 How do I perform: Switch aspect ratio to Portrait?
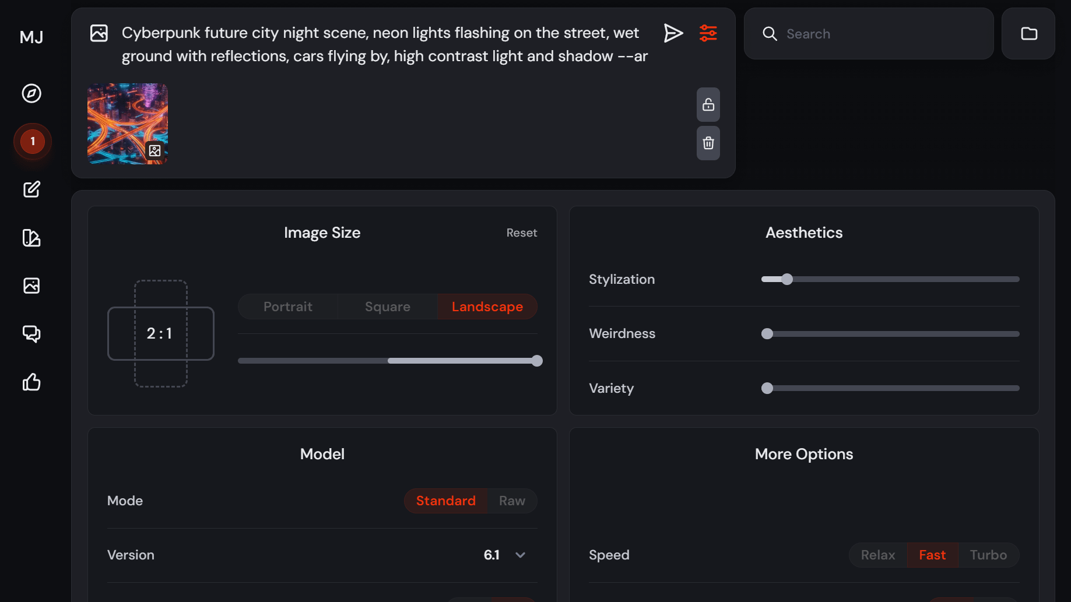coord(287,306)
